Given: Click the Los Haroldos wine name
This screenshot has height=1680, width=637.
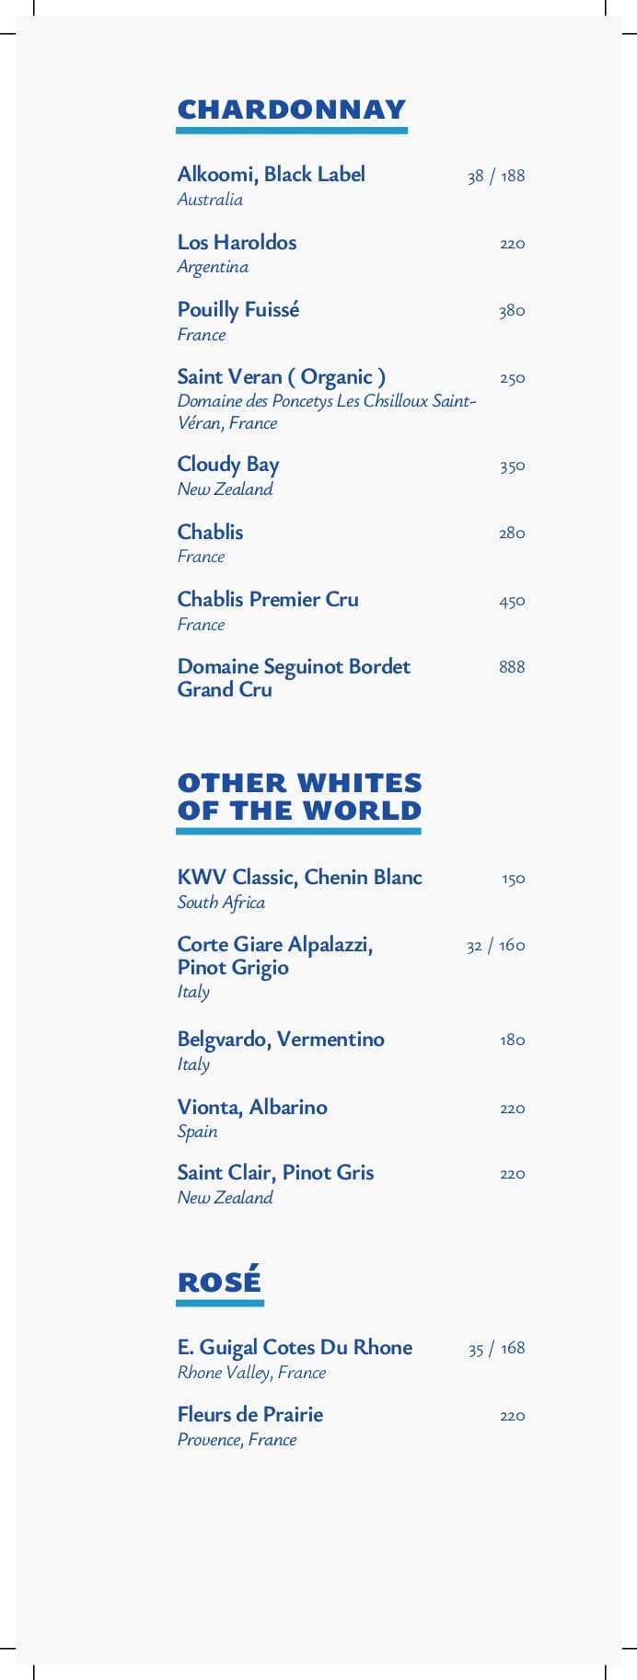Looking at the screenshot, I should click(x=237, y=242).
